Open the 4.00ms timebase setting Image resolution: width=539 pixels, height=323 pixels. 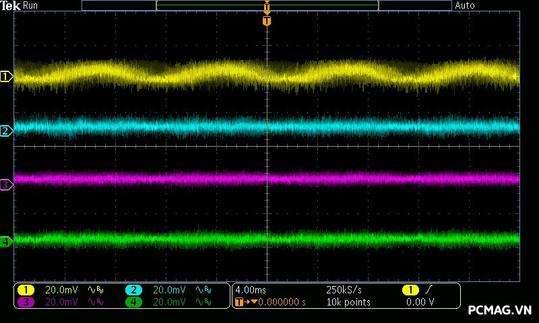tap(249, 290)
